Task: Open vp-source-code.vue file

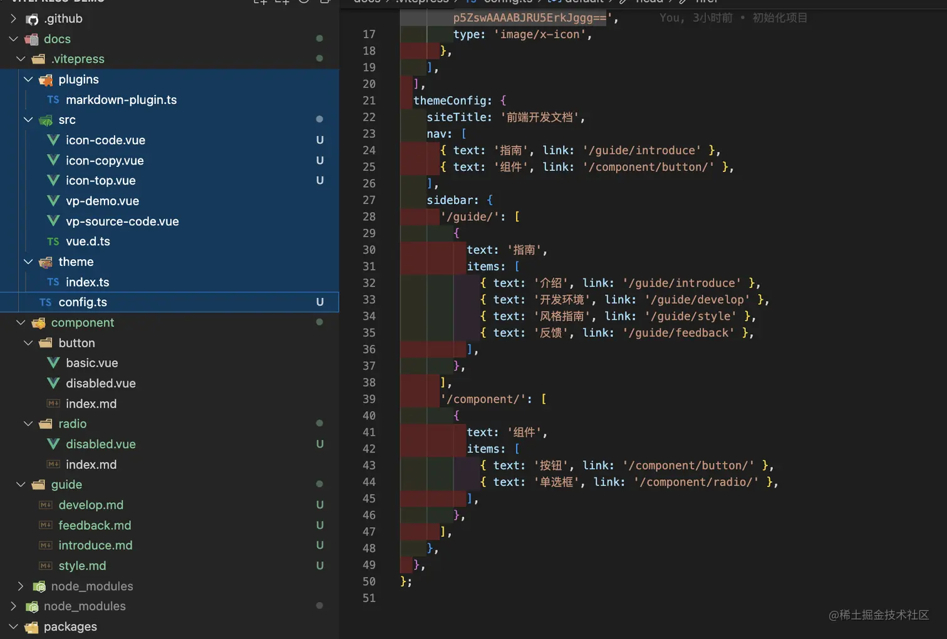Action: pyautogui.click(x=122, y=222)
